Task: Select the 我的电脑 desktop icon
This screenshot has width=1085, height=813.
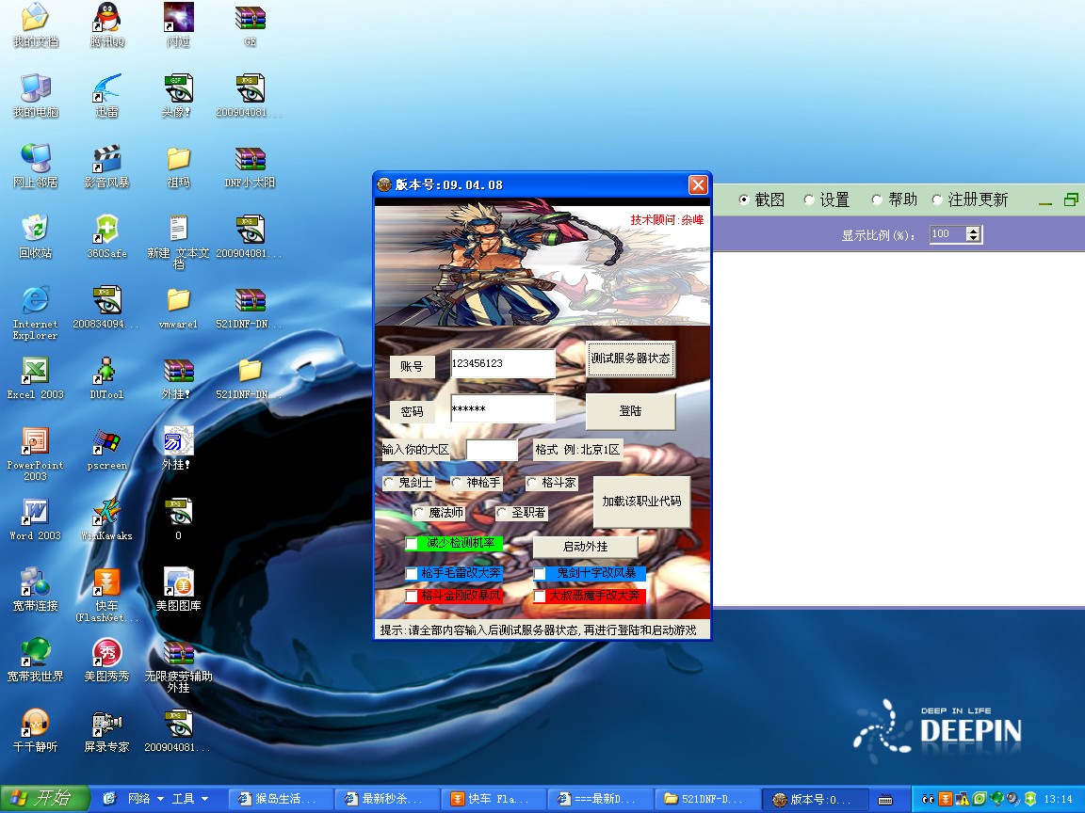Action: point(35,95)
